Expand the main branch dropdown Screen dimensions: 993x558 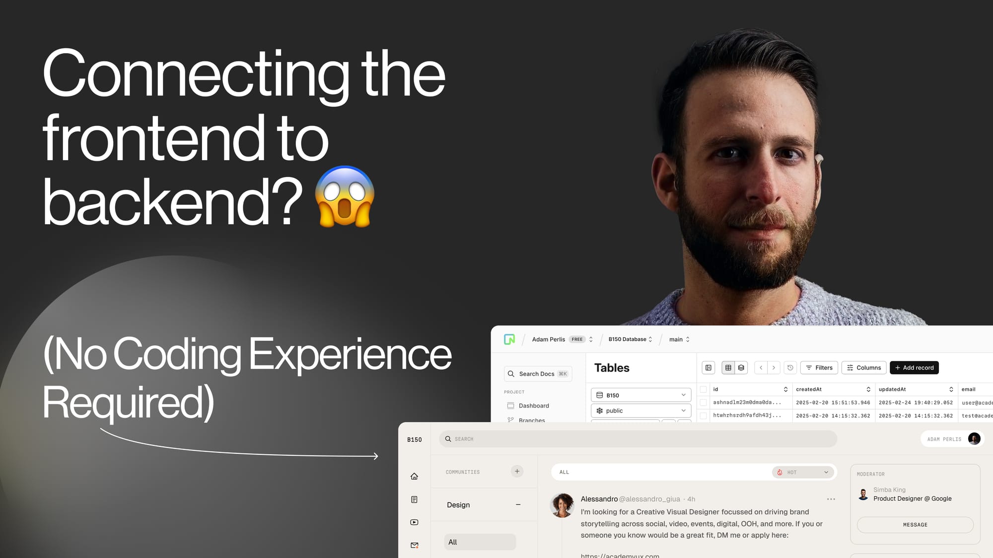(678, 339)
